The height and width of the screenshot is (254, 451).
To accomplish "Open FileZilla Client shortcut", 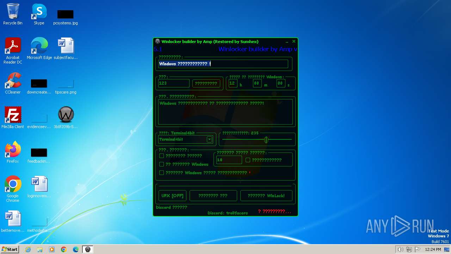I will 13,118.
